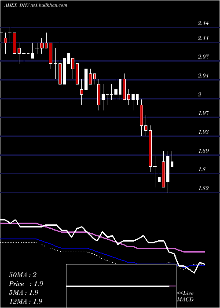
Task: Click the long red candle crossing 1.93
Action: 150,149
